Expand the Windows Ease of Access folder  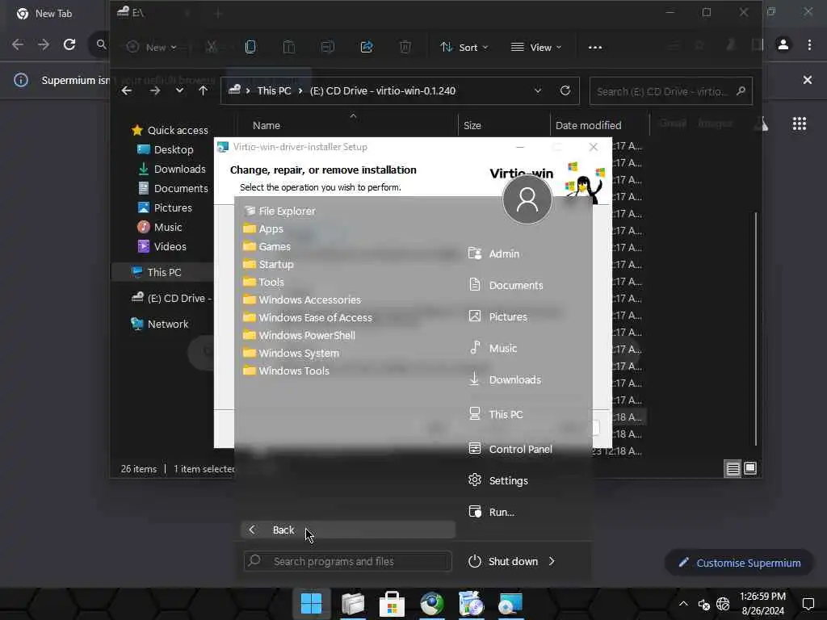coord(308,317)
